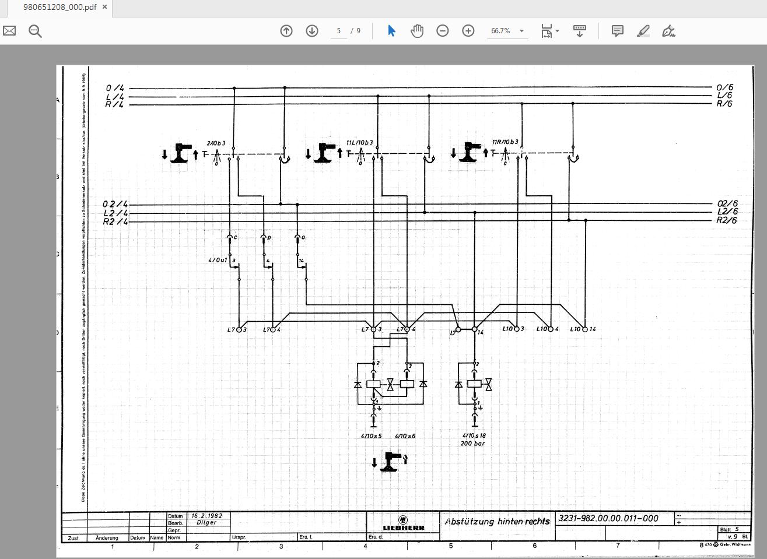Screen dimensions: 767x559
Task: Add a comment with sticky note icon
Action: click(618, 31)
